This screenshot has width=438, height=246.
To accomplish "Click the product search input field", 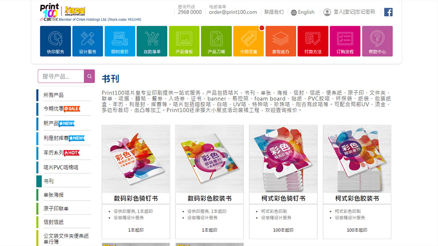I will coord(61,76).
